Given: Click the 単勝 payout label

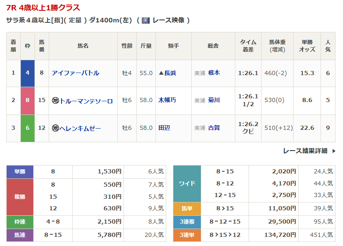Looking at the screenshot, I should pos(20,171).
